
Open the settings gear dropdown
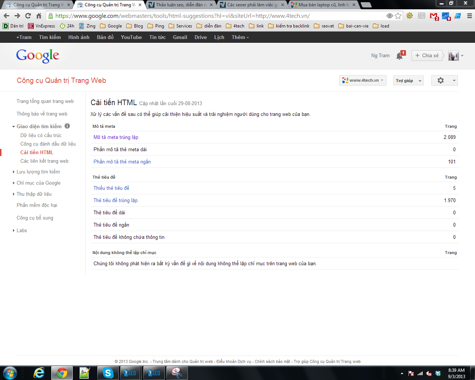click(444, 81)
